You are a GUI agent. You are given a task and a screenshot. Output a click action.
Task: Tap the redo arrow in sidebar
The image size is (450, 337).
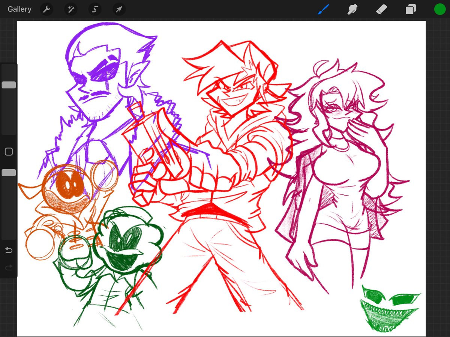pyautogui.click(x=9, y=267)
